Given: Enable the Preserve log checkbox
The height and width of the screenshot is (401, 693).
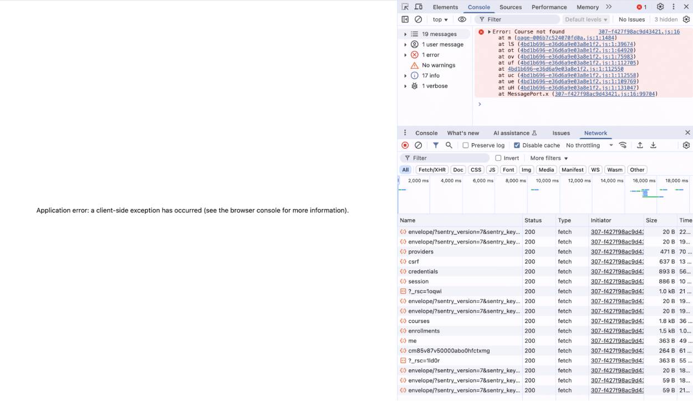Looking at the screenshot, I should click(x=465, y=145).
